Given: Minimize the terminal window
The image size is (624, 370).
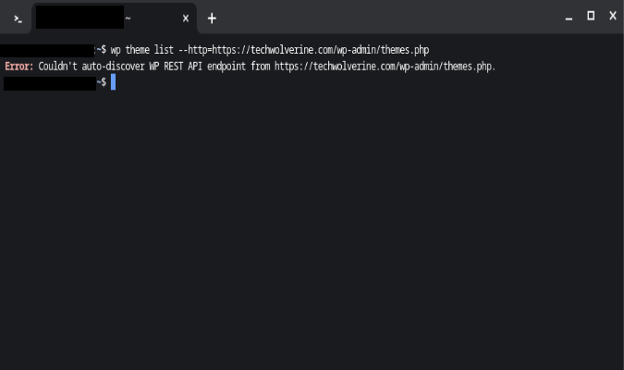Looking at the screenshot, I should coord(569,18).
